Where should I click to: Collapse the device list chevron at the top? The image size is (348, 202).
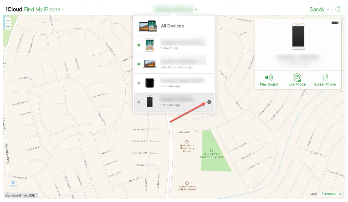196,9
